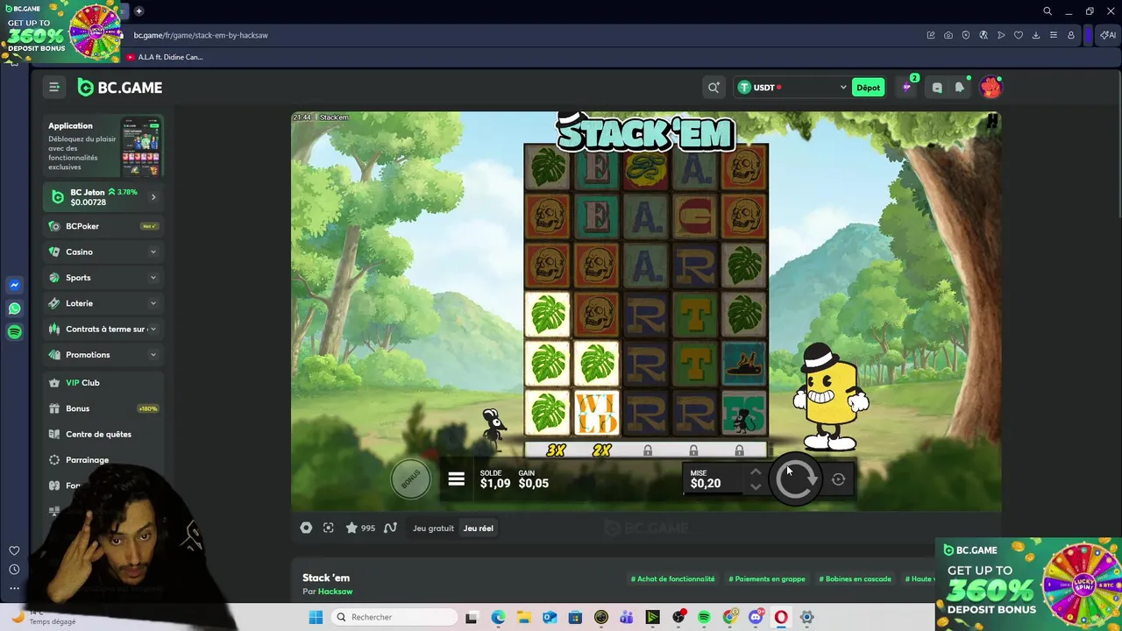Open Centre de quêtes
This screenshot has height=631, width=1122.
103,434
